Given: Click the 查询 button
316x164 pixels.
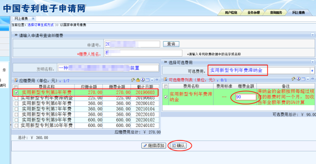Looking at the screenshot, I should [171, 44].
